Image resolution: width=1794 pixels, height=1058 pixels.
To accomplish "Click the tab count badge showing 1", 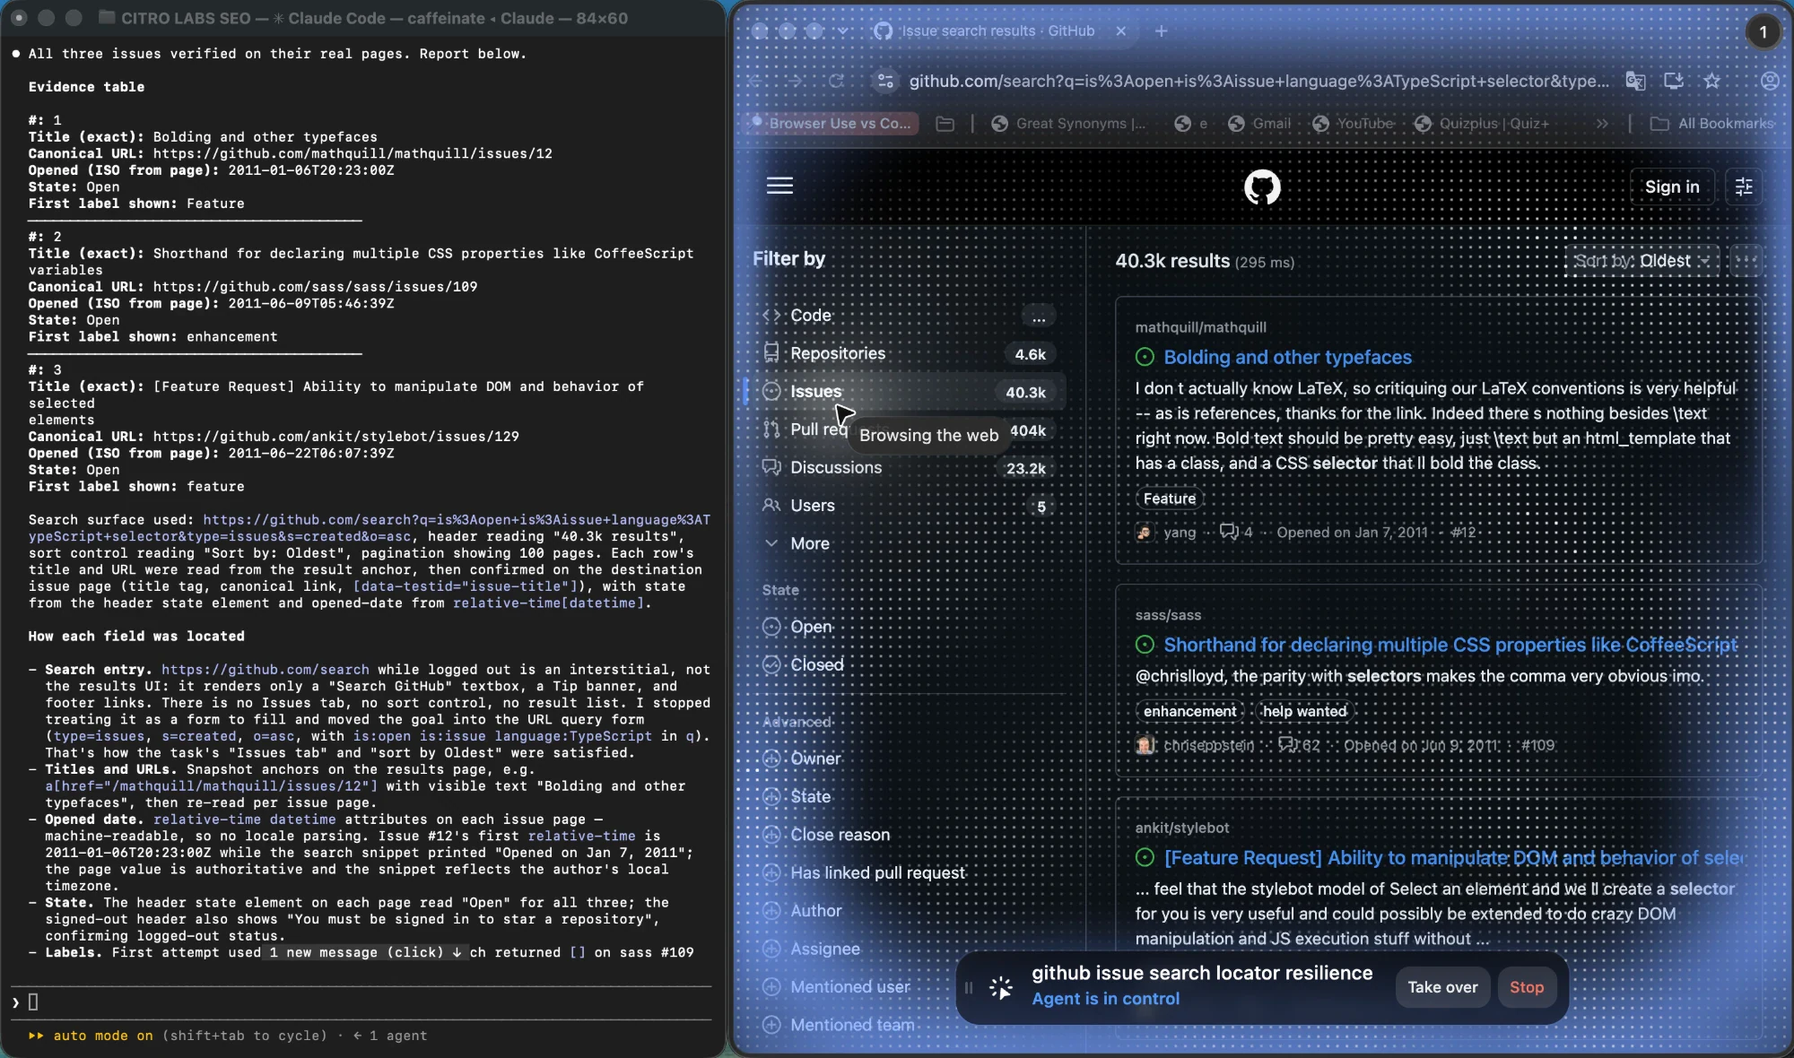I will (1763, 33).
